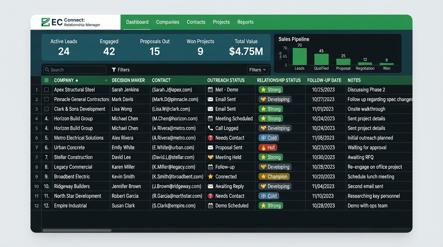443x247 pixels.
Task: Click the envelope icon beside Proposal Sent
Action: 211,148
